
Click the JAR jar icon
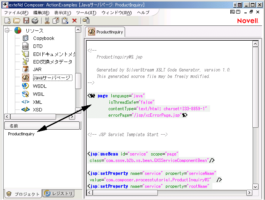26,69
